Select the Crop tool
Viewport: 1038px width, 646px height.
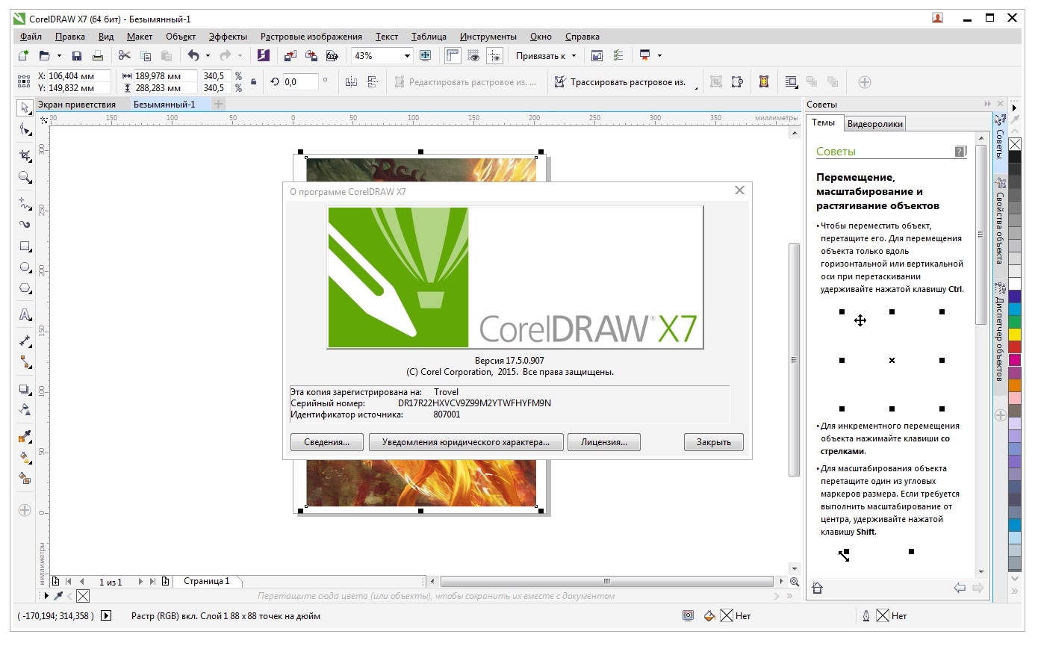pyautogui.click(x=25, y=156)
